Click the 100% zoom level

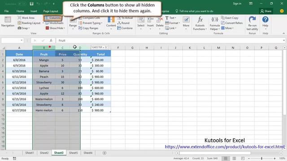[282, 158]
